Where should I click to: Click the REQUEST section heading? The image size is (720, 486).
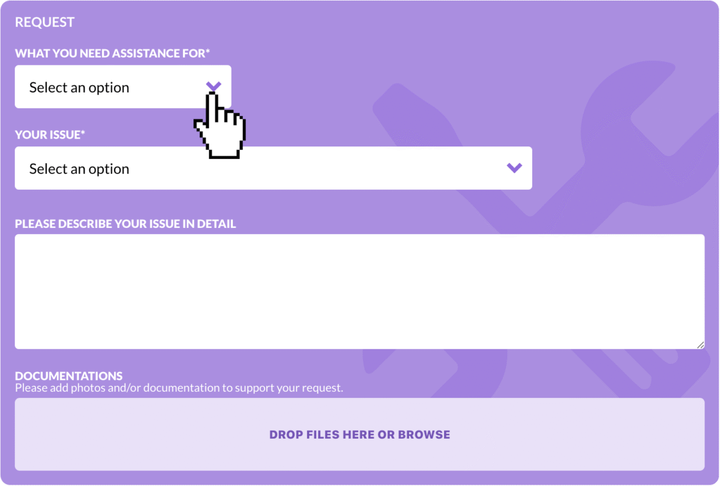tap(44, 22)
